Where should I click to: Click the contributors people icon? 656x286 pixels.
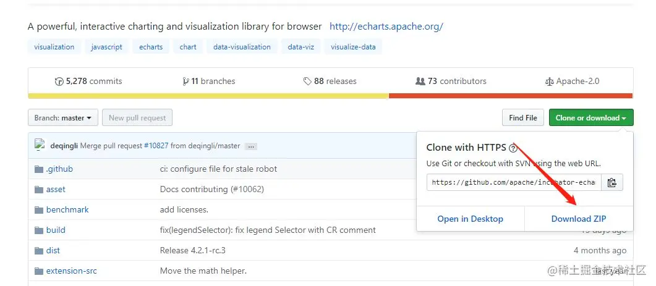[x=420, y=81]
